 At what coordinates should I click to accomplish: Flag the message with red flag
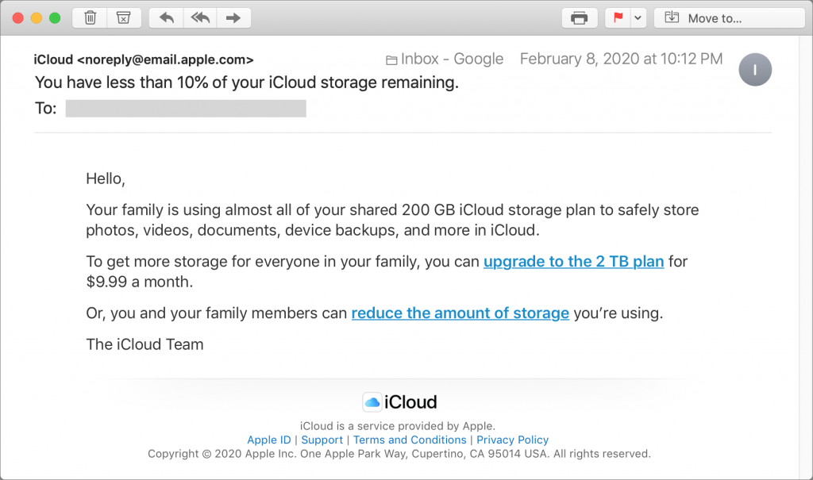coord(618,17)
